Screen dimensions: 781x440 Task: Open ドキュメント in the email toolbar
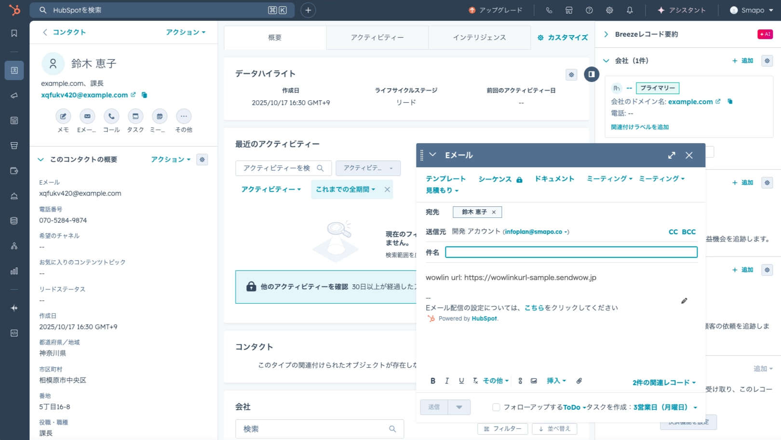554,179
